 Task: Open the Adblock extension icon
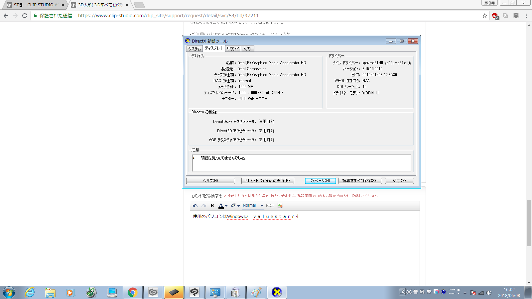pyautogui.click(x=495, y=16)
